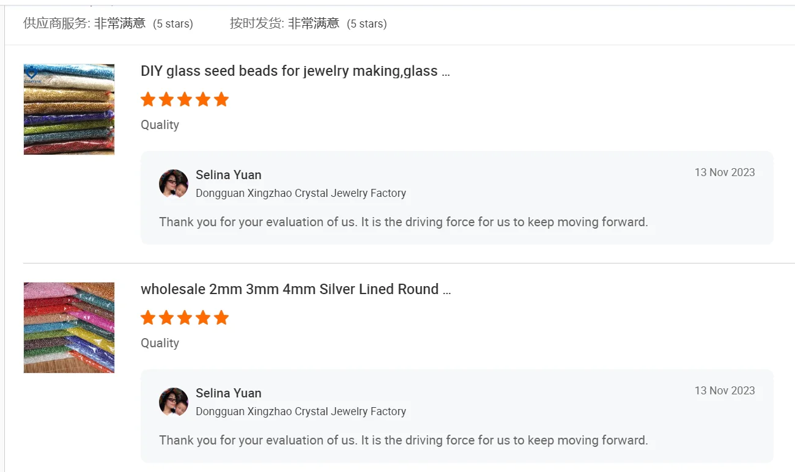Click the third star of the Silver Lined rating
This screenshot has height=472, width=795.
(x=185, y=318)
